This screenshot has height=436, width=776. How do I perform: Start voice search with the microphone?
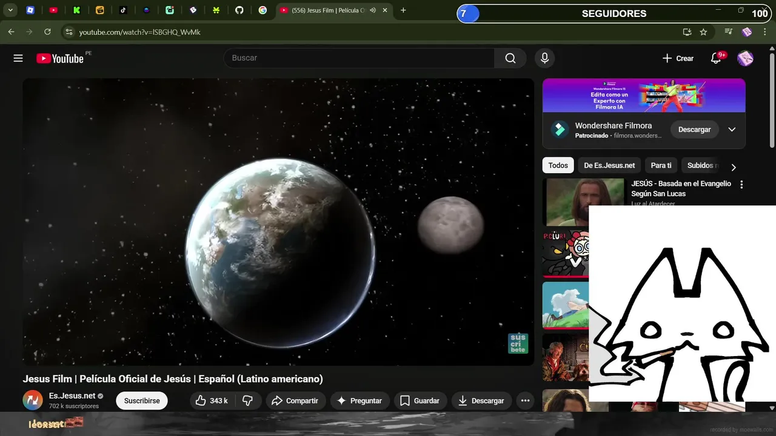point(544,58)
